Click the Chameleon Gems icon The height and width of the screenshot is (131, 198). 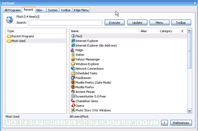coord(73,101)
